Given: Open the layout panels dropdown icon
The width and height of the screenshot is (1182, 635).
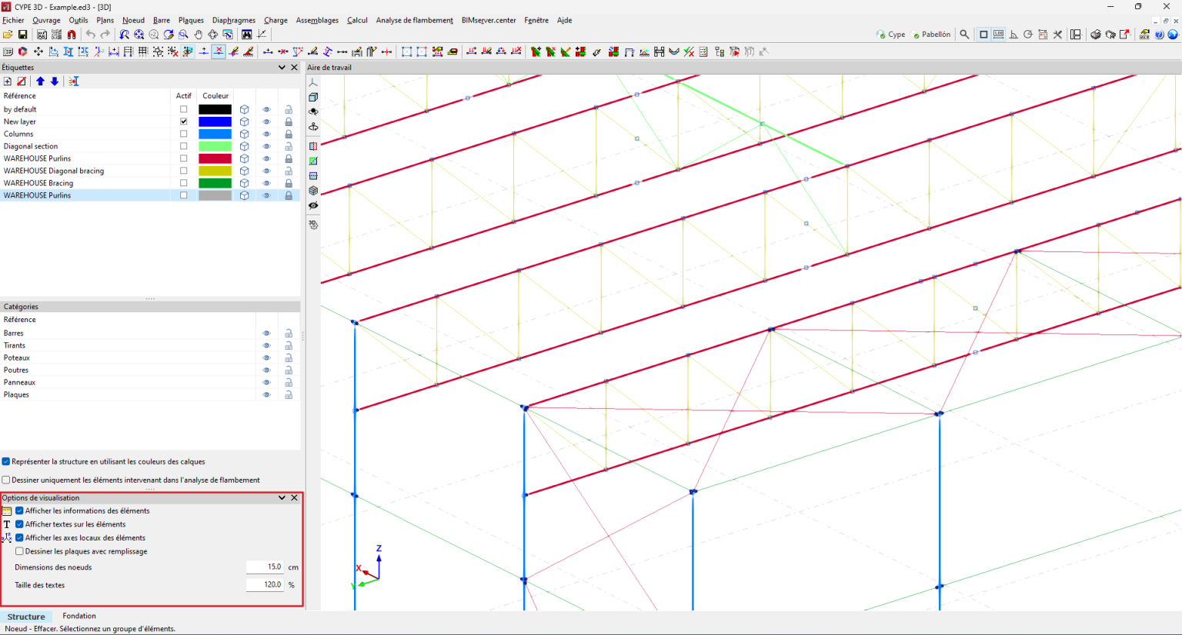Looking at the screenshot, I should (1076, 35).
